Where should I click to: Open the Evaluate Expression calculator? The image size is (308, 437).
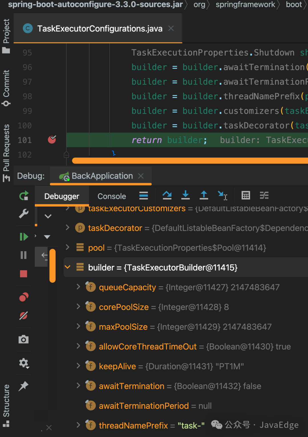pyautogui.click(x=246, y=195)
